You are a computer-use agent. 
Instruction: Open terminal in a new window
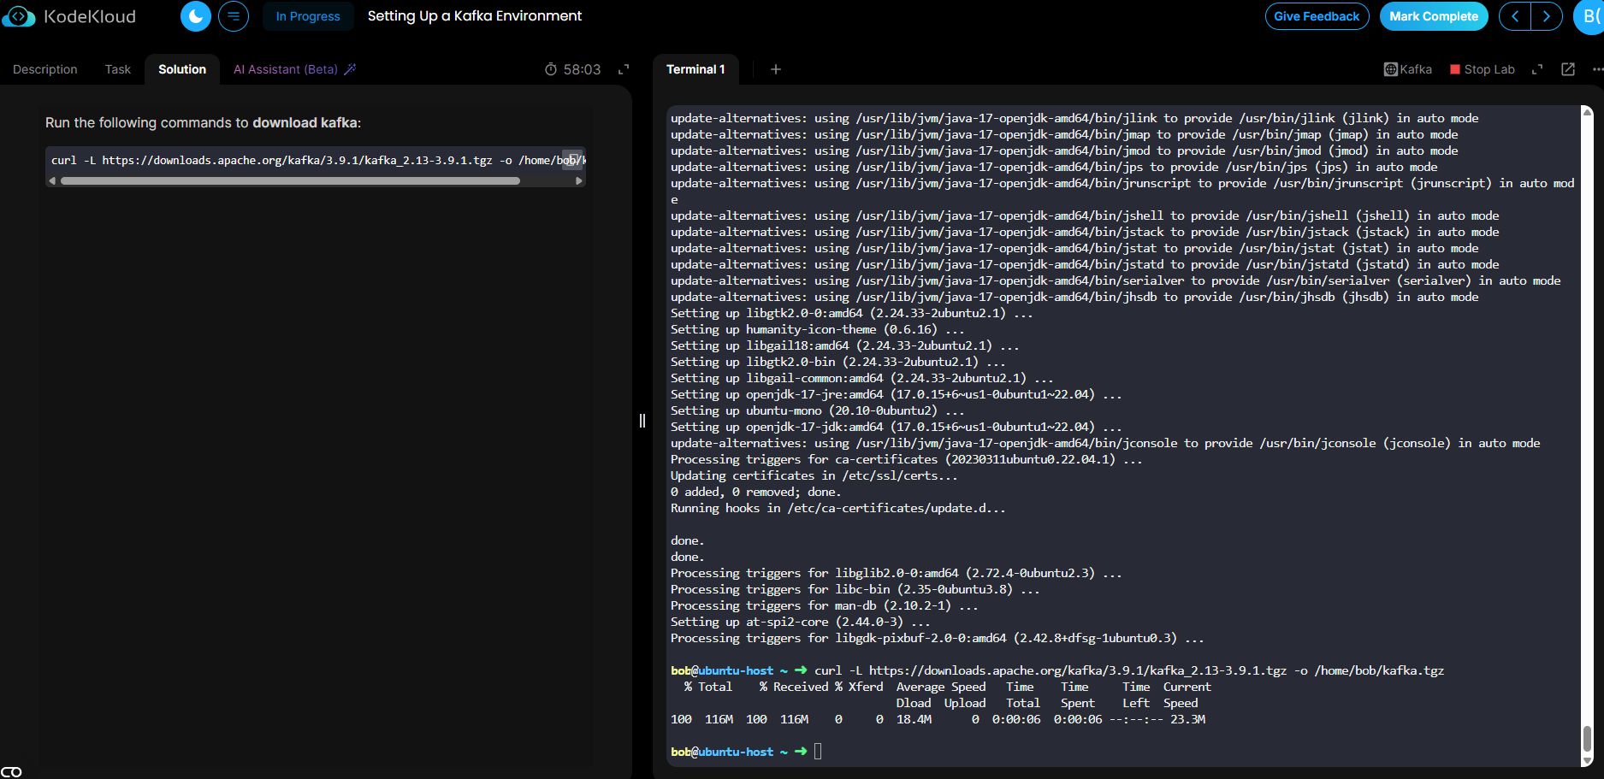(x=1568, y=69)
